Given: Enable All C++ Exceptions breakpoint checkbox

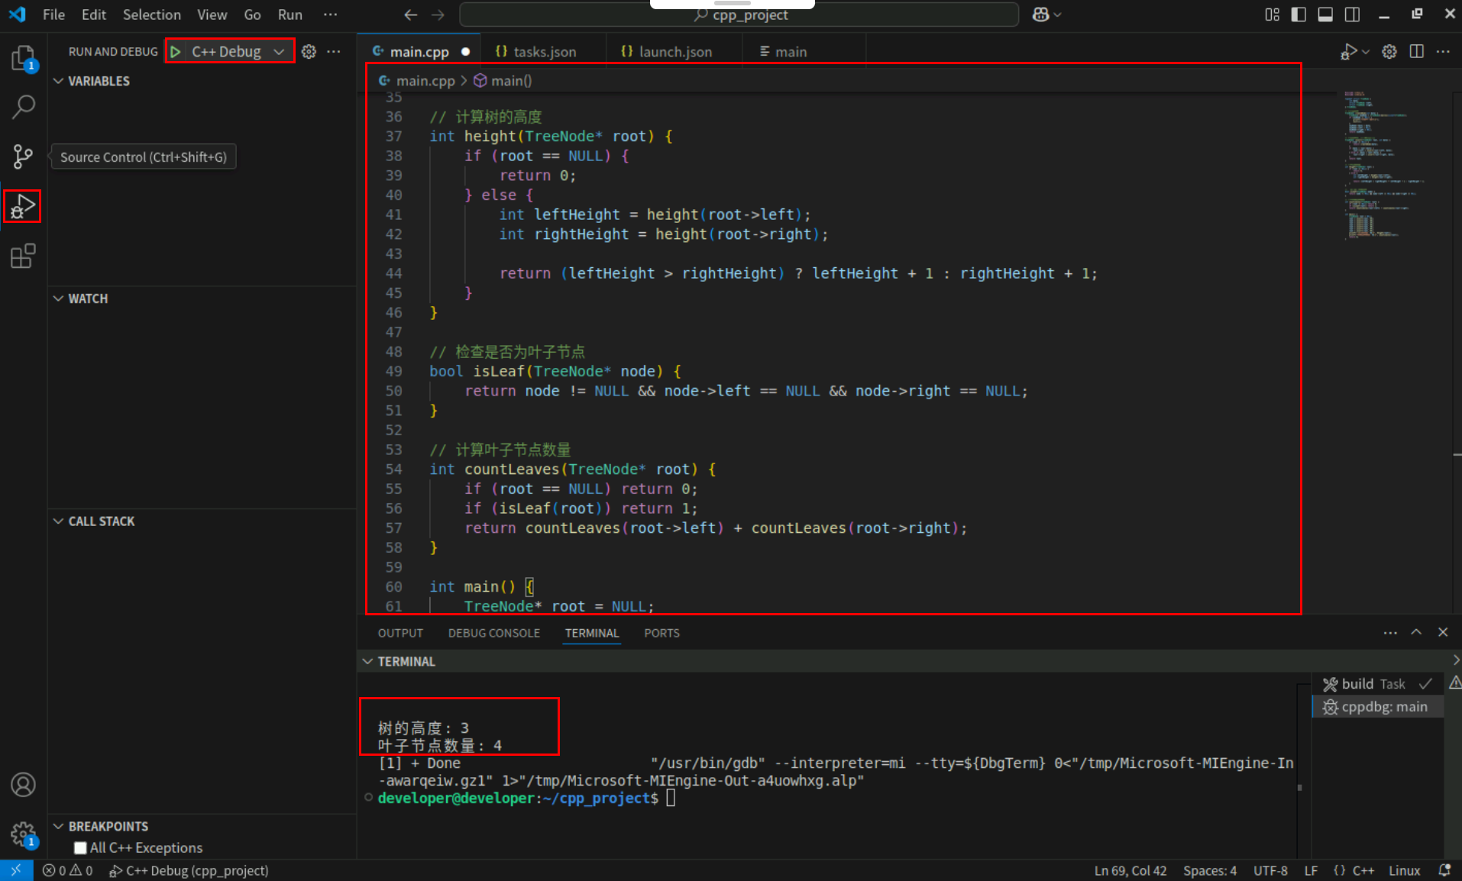Looking at the screenshot, I should (80, 847).
